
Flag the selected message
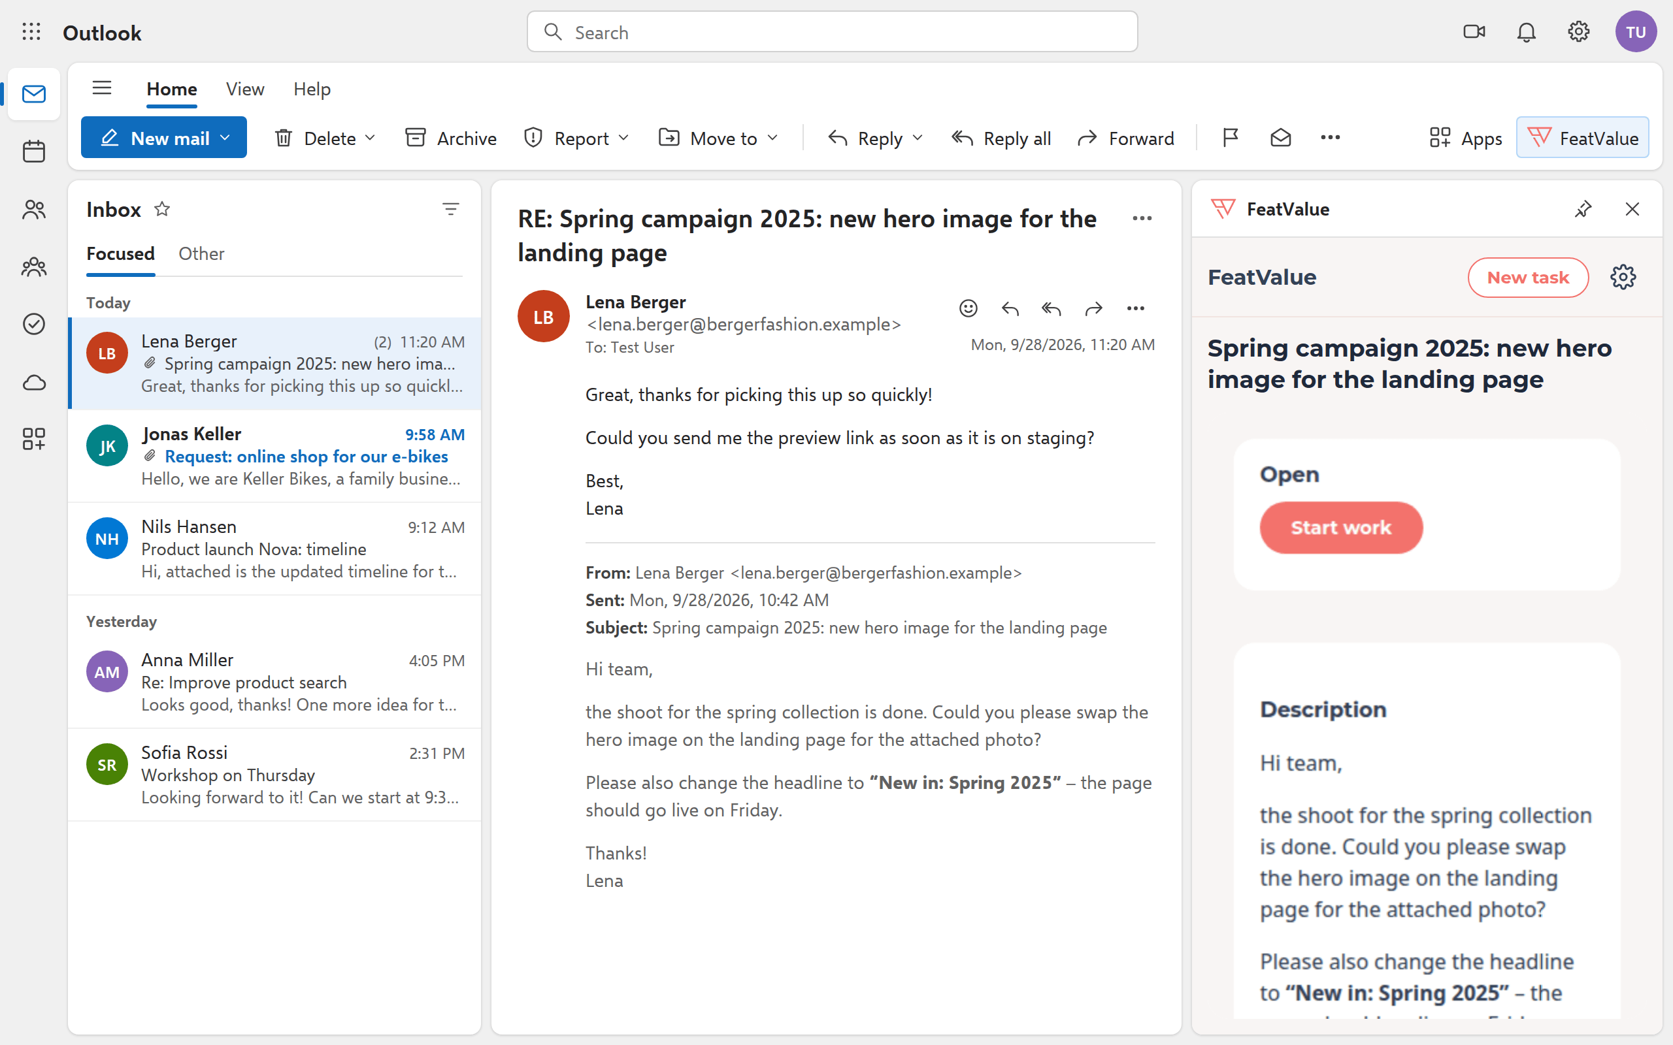pyautogui.click(x=1230, y=138)
